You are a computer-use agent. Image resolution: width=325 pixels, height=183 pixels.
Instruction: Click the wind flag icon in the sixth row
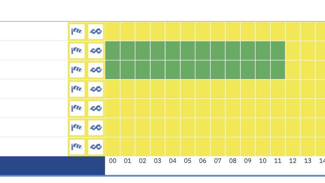pos(77,128)
